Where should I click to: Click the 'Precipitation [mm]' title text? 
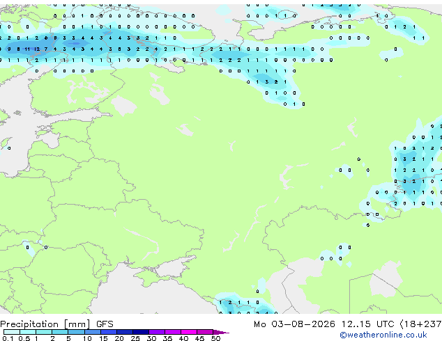pos(45,324)
